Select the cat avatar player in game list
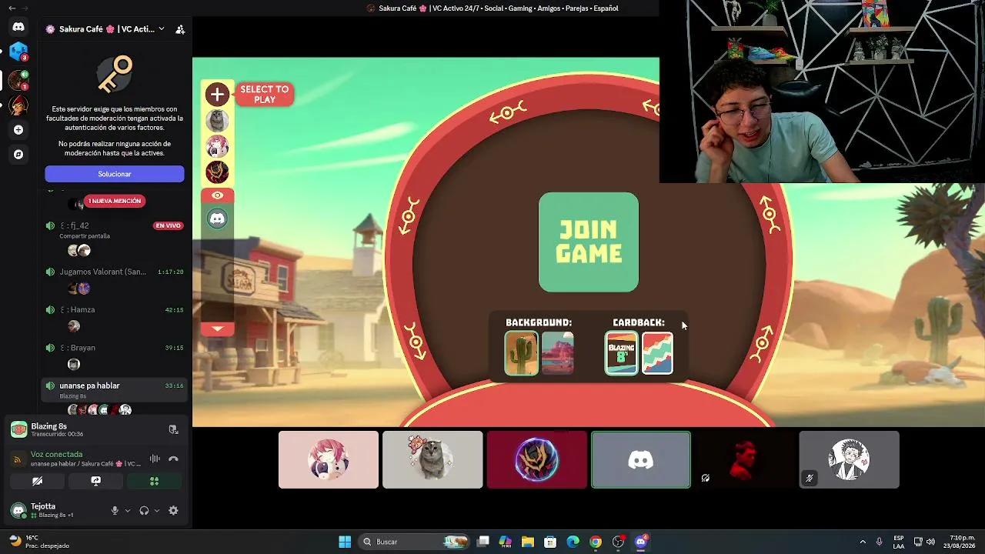Image resolution: width=985 pixels, height=554 pixels. coord(218,121)
